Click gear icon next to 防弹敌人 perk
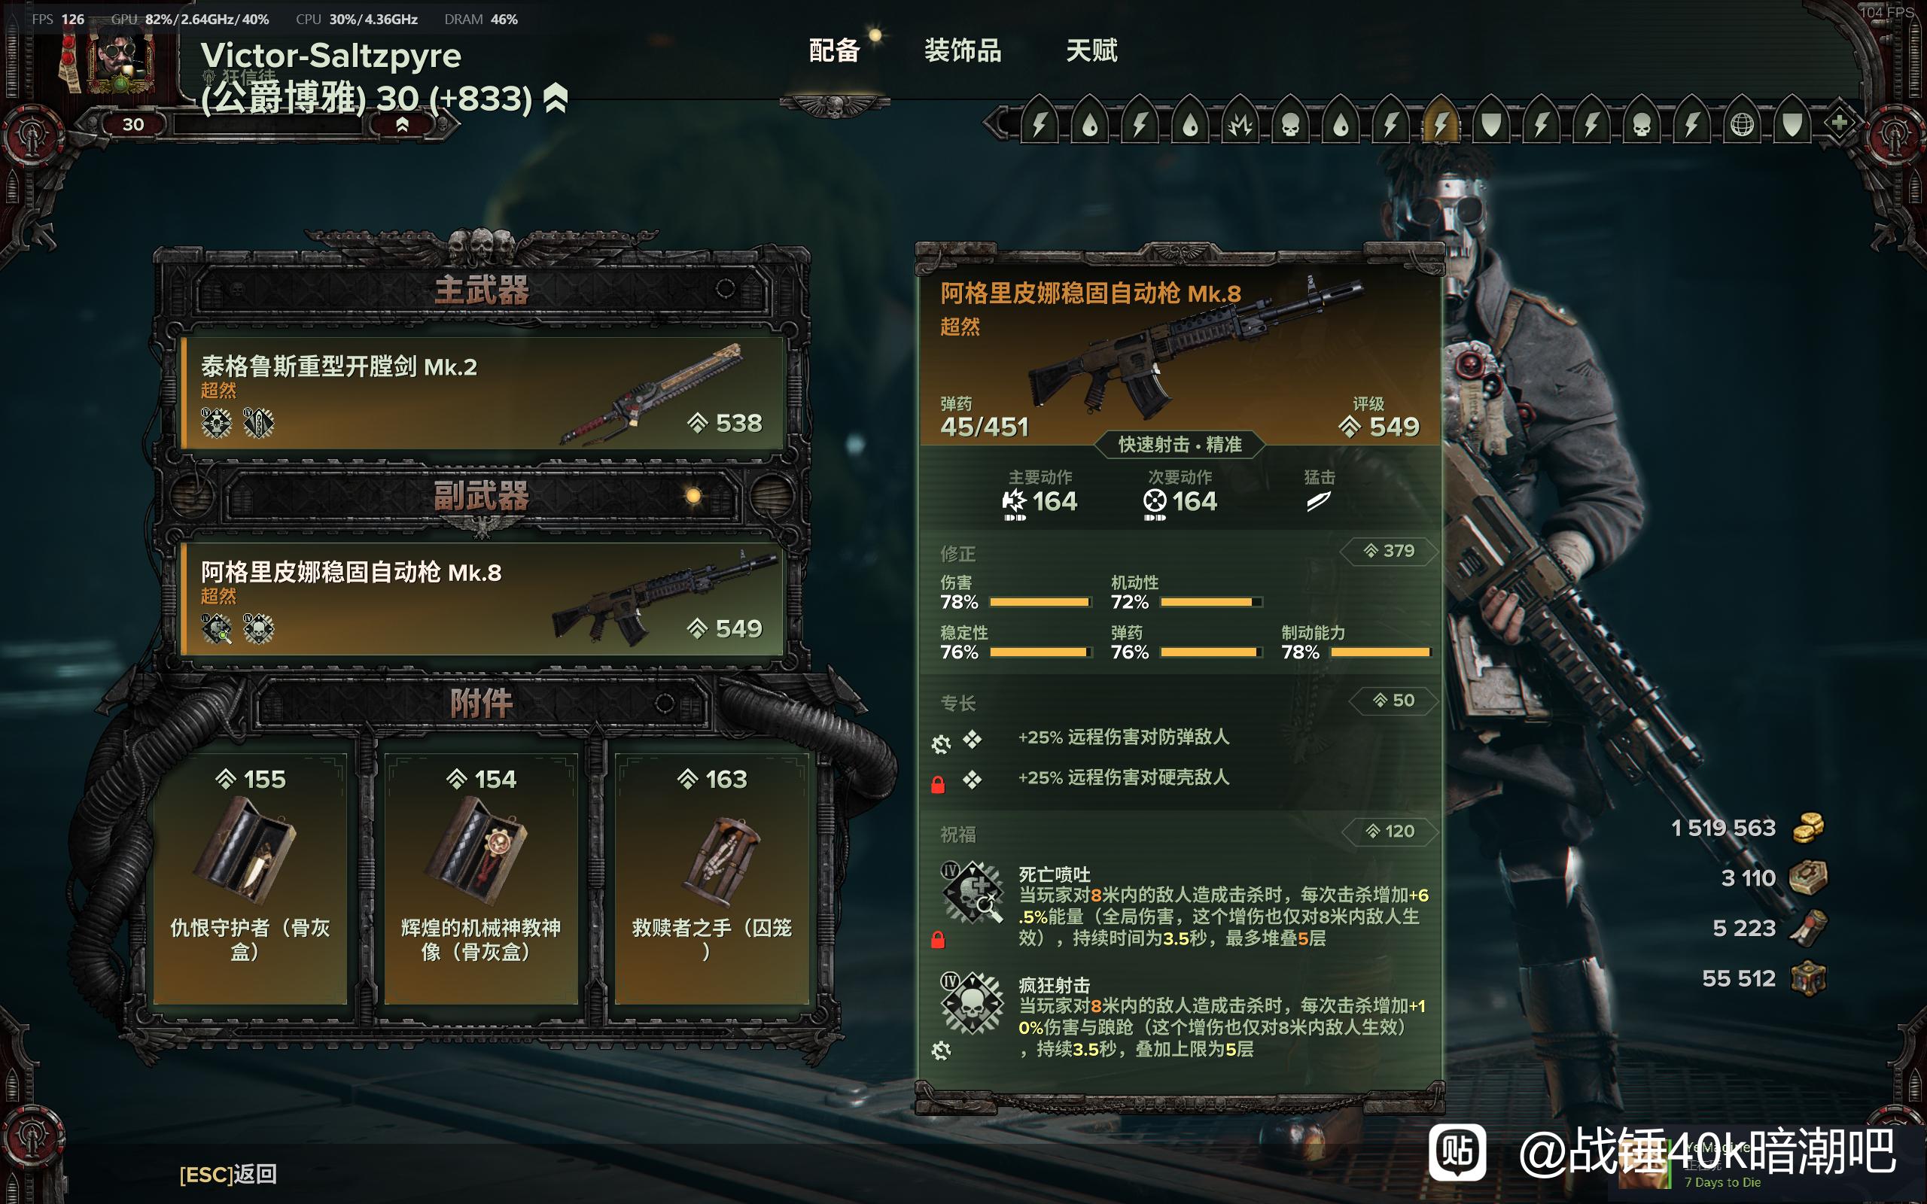The width and height of the screenshot is (1927, 1204). pyautogui.click(x=940, y=743)
